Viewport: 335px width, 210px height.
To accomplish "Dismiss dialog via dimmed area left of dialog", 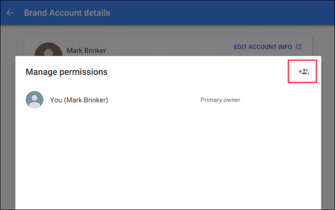I will point(8,128).
